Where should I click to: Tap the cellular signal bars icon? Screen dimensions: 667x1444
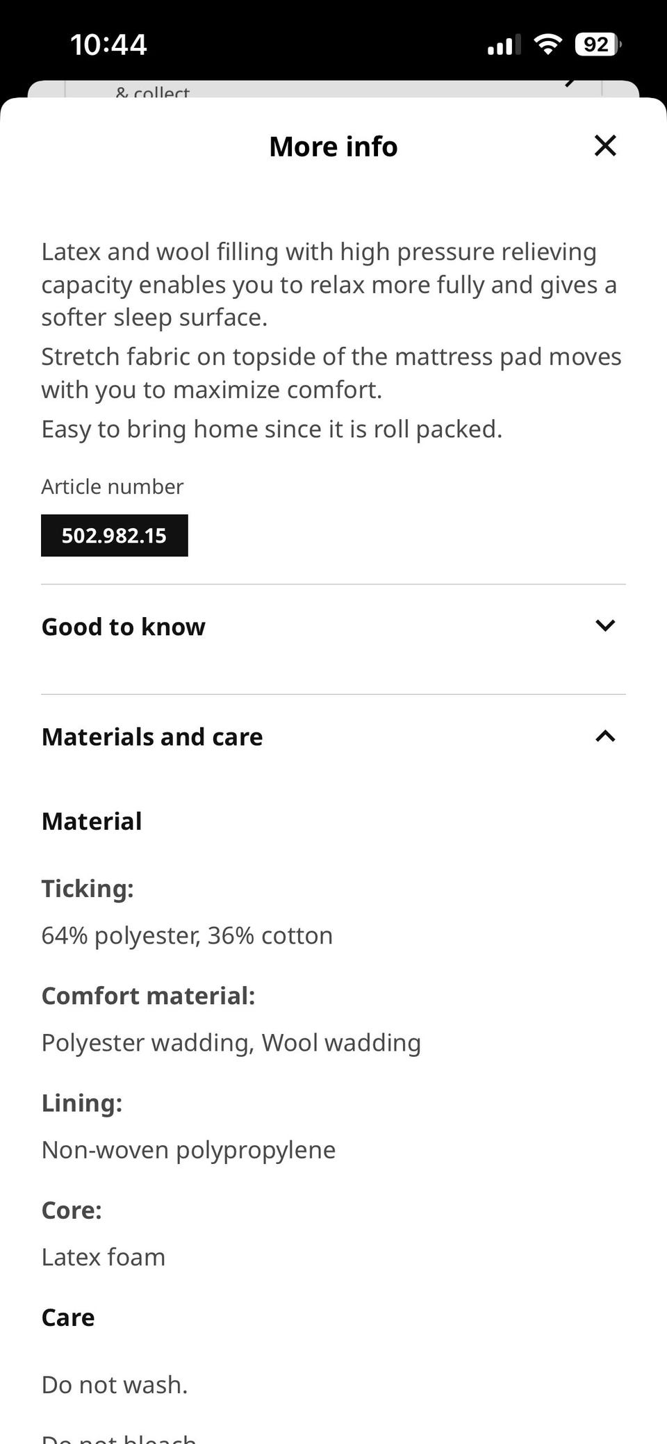tap(503, 46)
